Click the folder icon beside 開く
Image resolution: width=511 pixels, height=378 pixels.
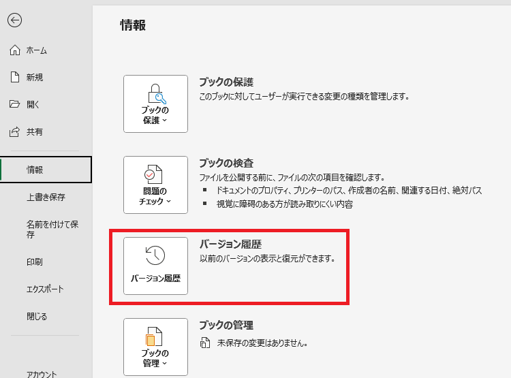coord(15,104)
